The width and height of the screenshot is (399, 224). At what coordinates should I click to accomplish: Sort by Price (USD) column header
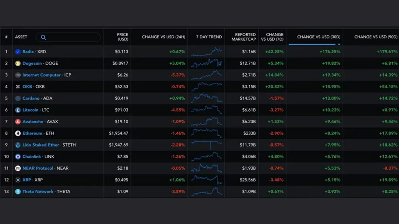tap(123, 37)
